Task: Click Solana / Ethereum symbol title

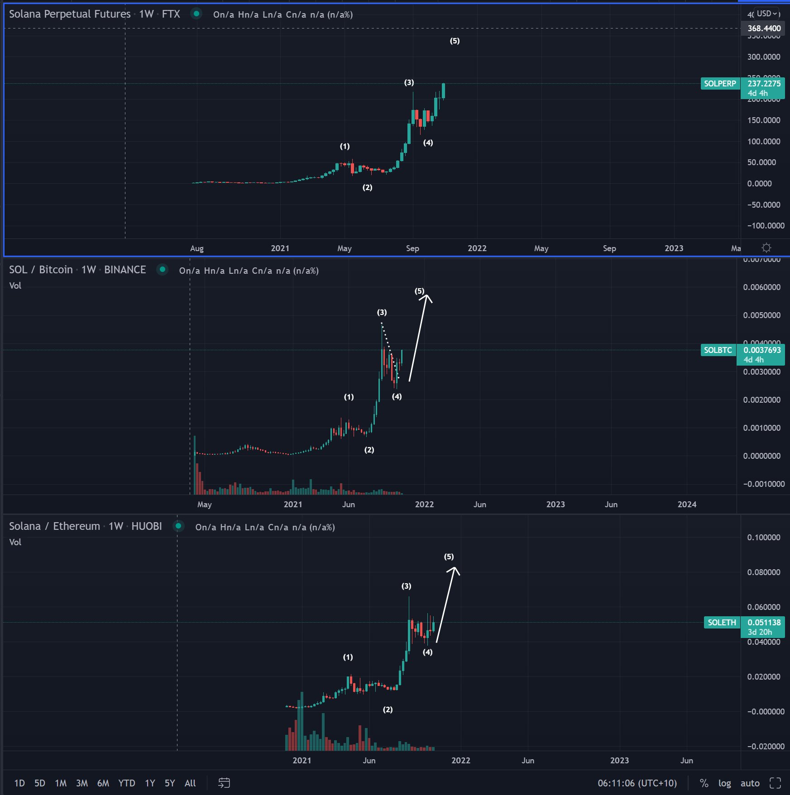Action: pos(54,526)
